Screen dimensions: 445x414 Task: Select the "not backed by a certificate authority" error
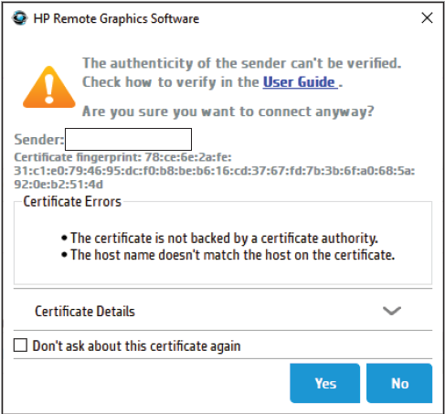click(x=219, y=238)
